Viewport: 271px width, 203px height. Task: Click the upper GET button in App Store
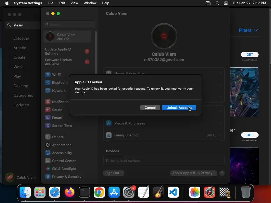pyautogui.click(x=250, y=54)
